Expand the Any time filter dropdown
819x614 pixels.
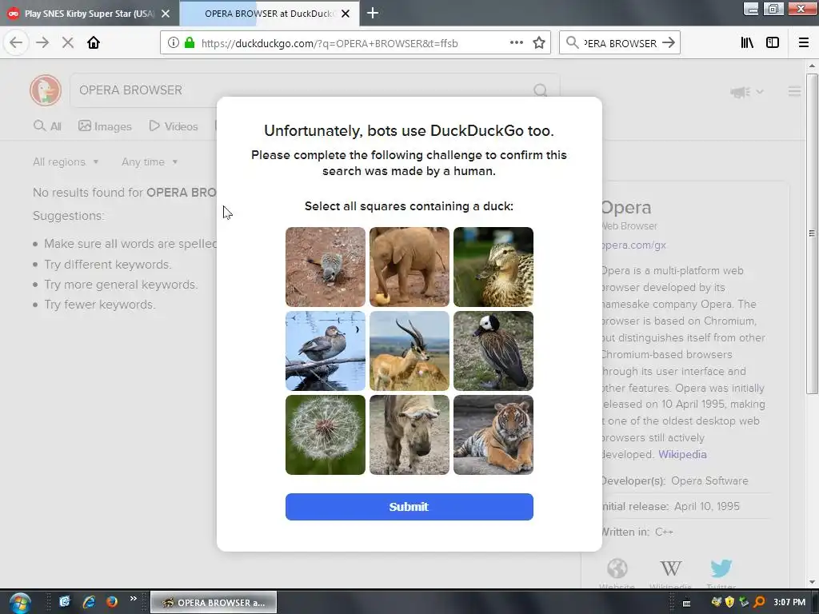pos(150,161)
